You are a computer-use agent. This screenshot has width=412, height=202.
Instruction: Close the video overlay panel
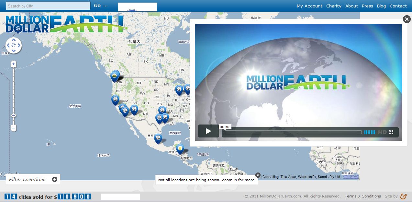[406, 19]
